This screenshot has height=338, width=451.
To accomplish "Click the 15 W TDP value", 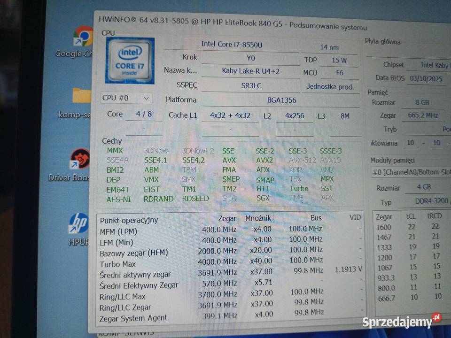I will [x=339, y=61].
